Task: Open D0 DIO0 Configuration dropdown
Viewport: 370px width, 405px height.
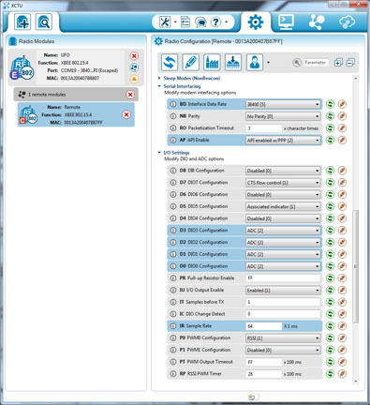Action: [x=283, y=266]
